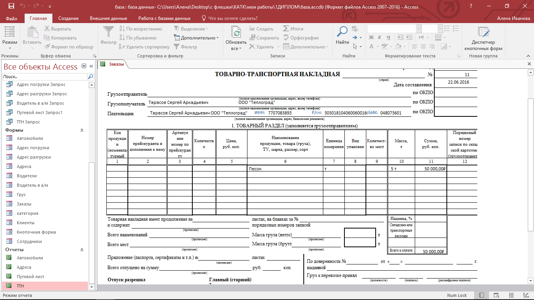Copy selection with Копировать
534x300 pixels.
60,38
